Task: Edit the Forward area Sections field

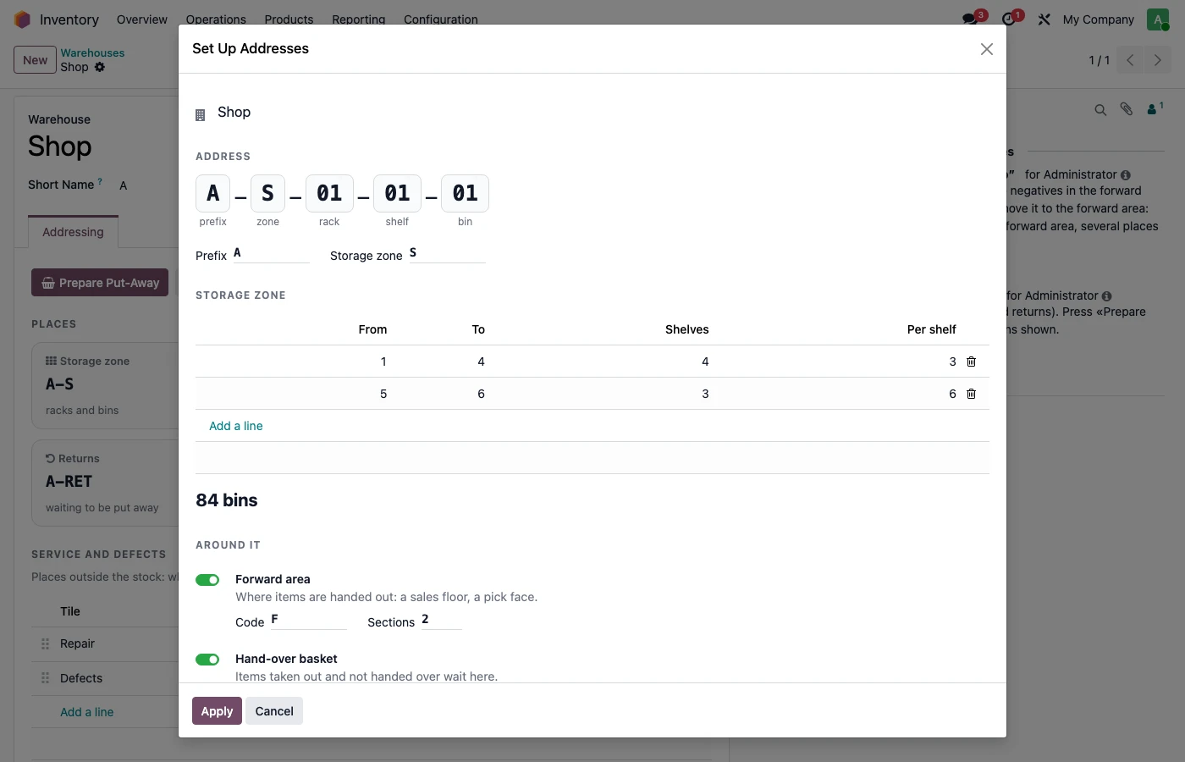Action: tap(442, 621)
